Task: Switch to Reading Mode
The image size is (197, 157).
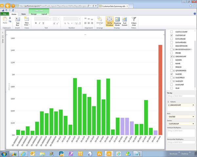Action: coord(117,21)
